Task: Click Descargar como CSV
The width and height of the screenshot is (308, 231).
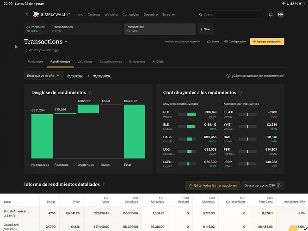Action: 263,185
